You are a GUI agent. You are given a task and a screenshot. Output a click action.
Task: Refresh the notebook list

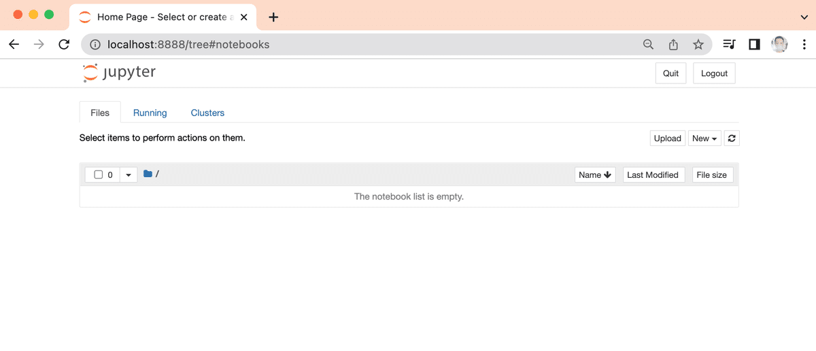(x=732, y=138)
